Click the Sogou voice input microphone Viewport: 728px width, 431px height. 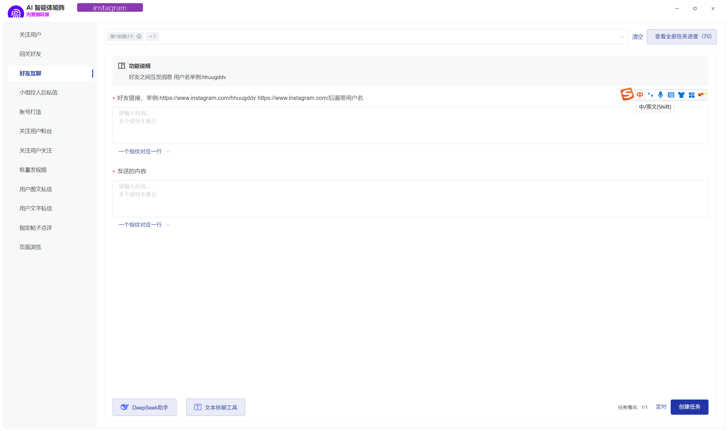click(660, 95)
